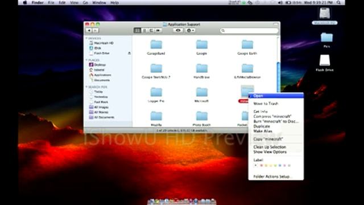Select All Movies in the sidebar
The height and width of the screenshot is (205, 364).
click(98, 112)
